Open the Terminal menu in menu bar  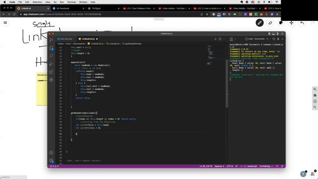[72, 2]
